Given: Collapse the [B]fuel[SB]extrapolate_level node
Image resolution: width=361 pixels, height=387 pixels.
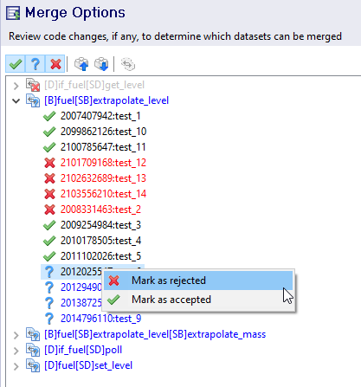Looking at the screenshot, I should [16, 100].
